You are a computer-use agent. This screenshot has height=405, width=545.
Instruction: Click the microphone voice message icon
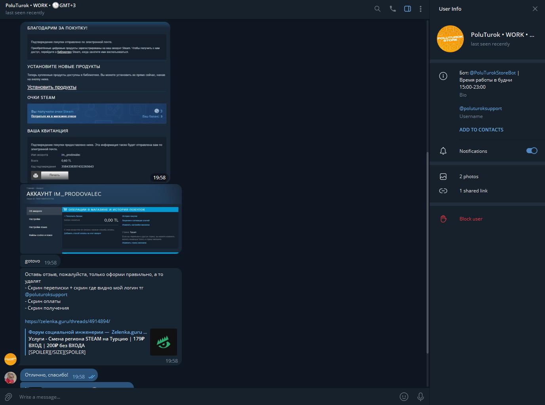[x=421, y=396]
